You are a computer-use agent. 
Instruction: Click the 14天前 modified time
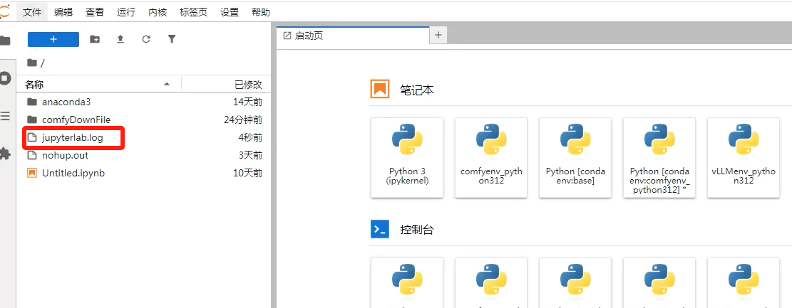click(x=247, y=102)
